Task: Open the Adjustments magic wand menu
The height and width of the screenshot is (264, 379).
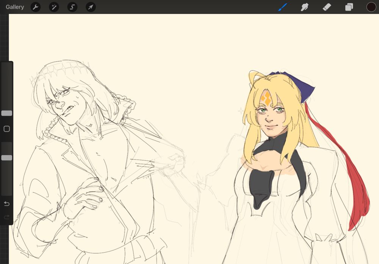Action: click(x=54, y=7)
